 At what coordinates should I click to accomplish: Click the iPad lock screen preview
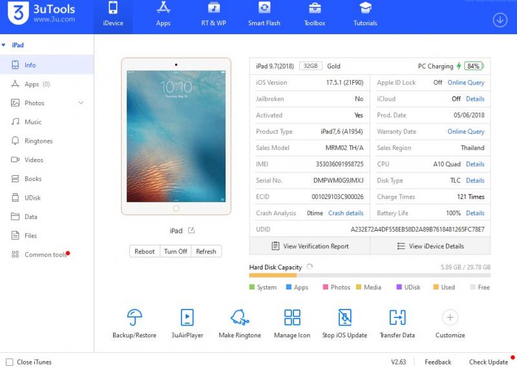(x=176, y=136)
